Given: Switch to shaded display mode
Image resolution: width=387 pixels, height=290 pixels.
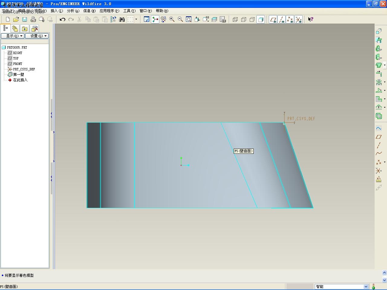Looking at the screenshot, I should click(x=261, y=19).
